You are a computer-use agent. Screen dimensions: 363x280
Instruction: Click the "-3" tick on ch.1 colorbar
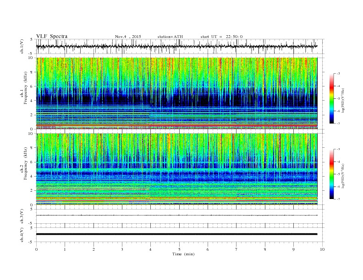coord(338,74)
